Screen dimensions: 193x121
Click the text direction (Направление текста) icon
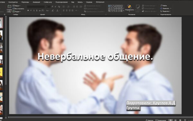85,6
